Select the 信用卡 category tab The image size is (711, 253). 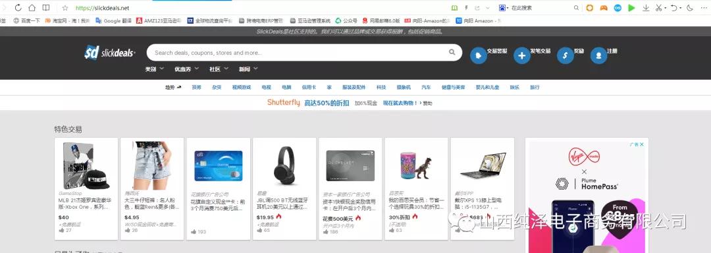pyautogui.click(x=309, y=87)
